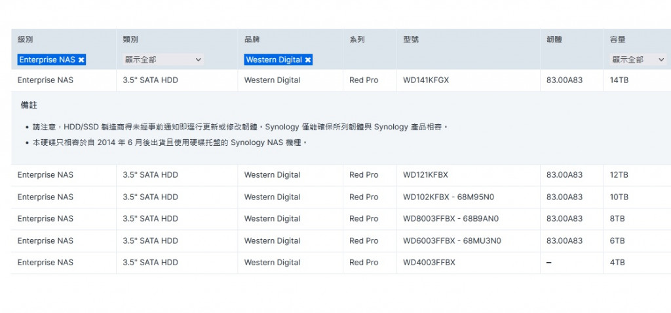Select model WD121KFBX cell

(425, 174)
